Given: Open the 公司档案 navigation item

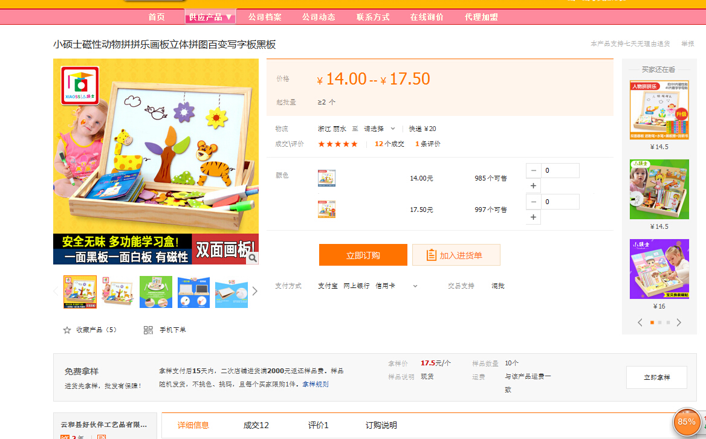Looking at the screenshot, I should (265, 17).
